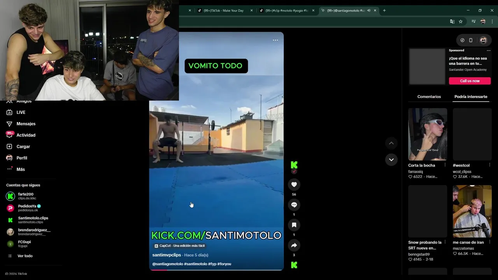The height and width of the screenshot is (280, 498).
Task: Switch to #clip #motolo #pogio tab
Action: [286, 10]
